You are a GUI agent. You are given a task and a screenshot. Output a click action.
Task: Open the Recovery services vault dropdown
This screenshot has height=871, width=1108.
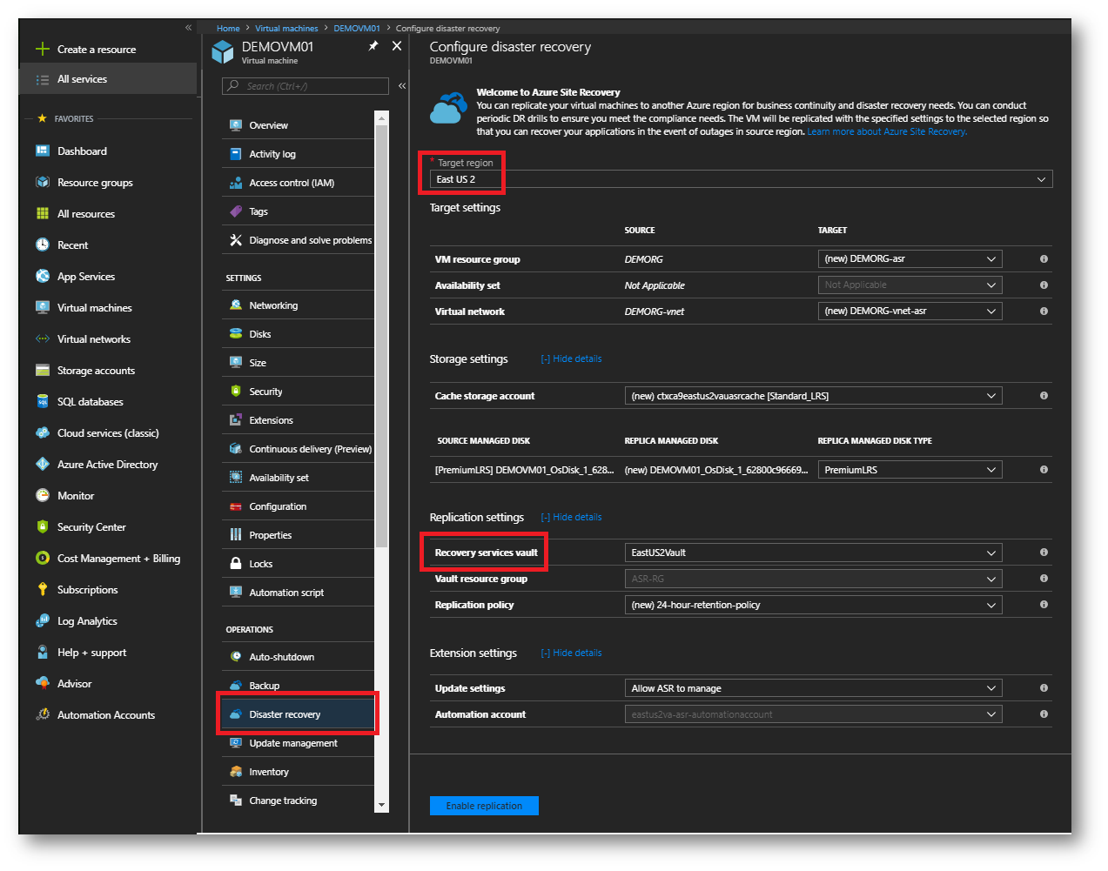coord(813,553)
